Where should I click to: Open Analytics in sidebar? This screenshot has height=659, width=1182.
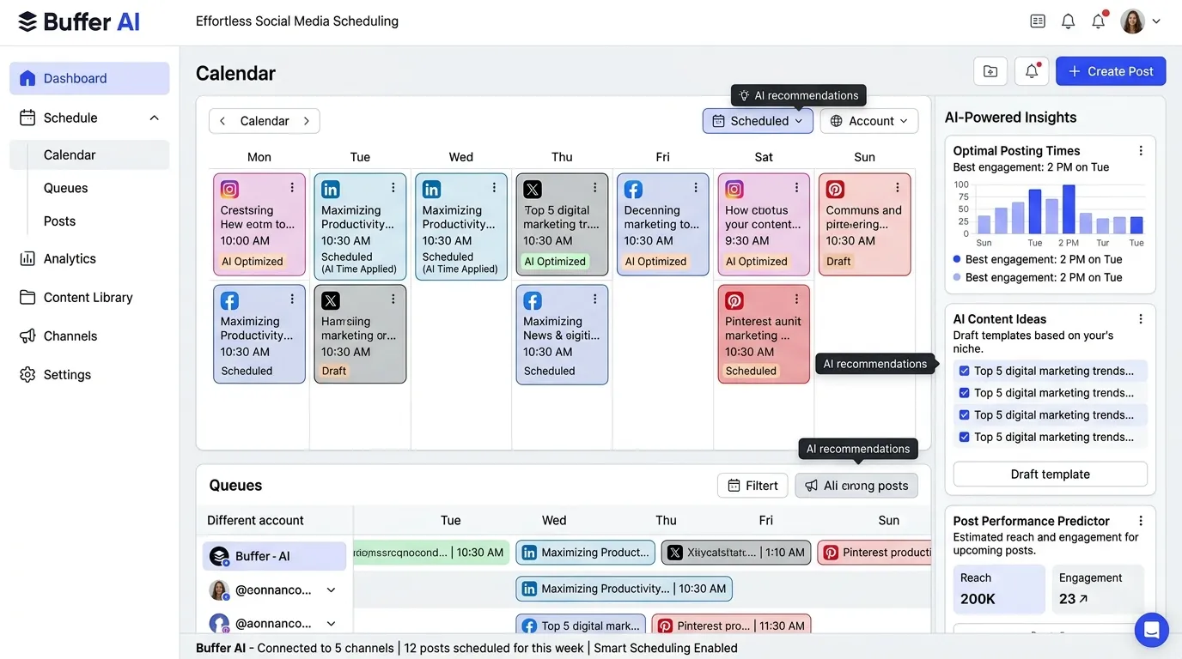(x=70, y=258)
